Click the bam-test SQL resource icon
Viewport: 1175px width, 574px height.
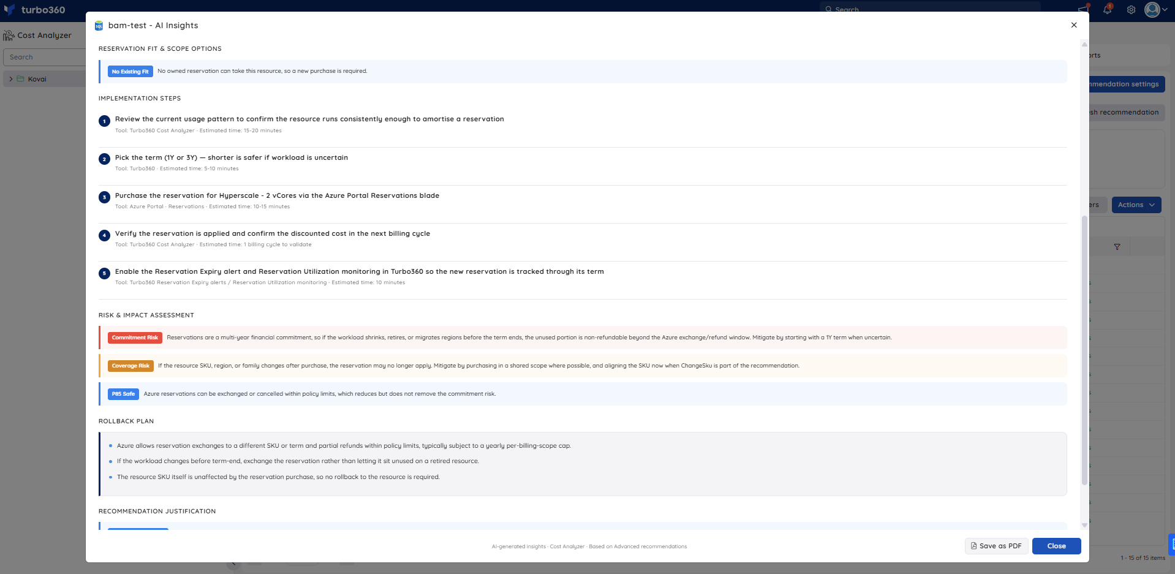[x=99, y=26]
